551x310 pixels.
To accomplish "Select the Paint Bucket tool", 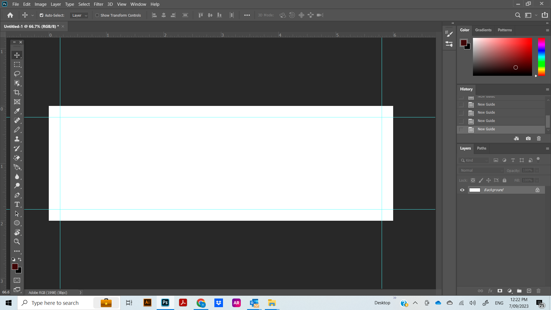I will pos(17,167).
